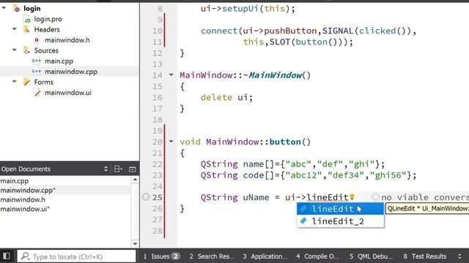Viewport: 469px width, 263px height.
Task: Click the mainwindow.ui pencil icon
Action: point(37,93)
